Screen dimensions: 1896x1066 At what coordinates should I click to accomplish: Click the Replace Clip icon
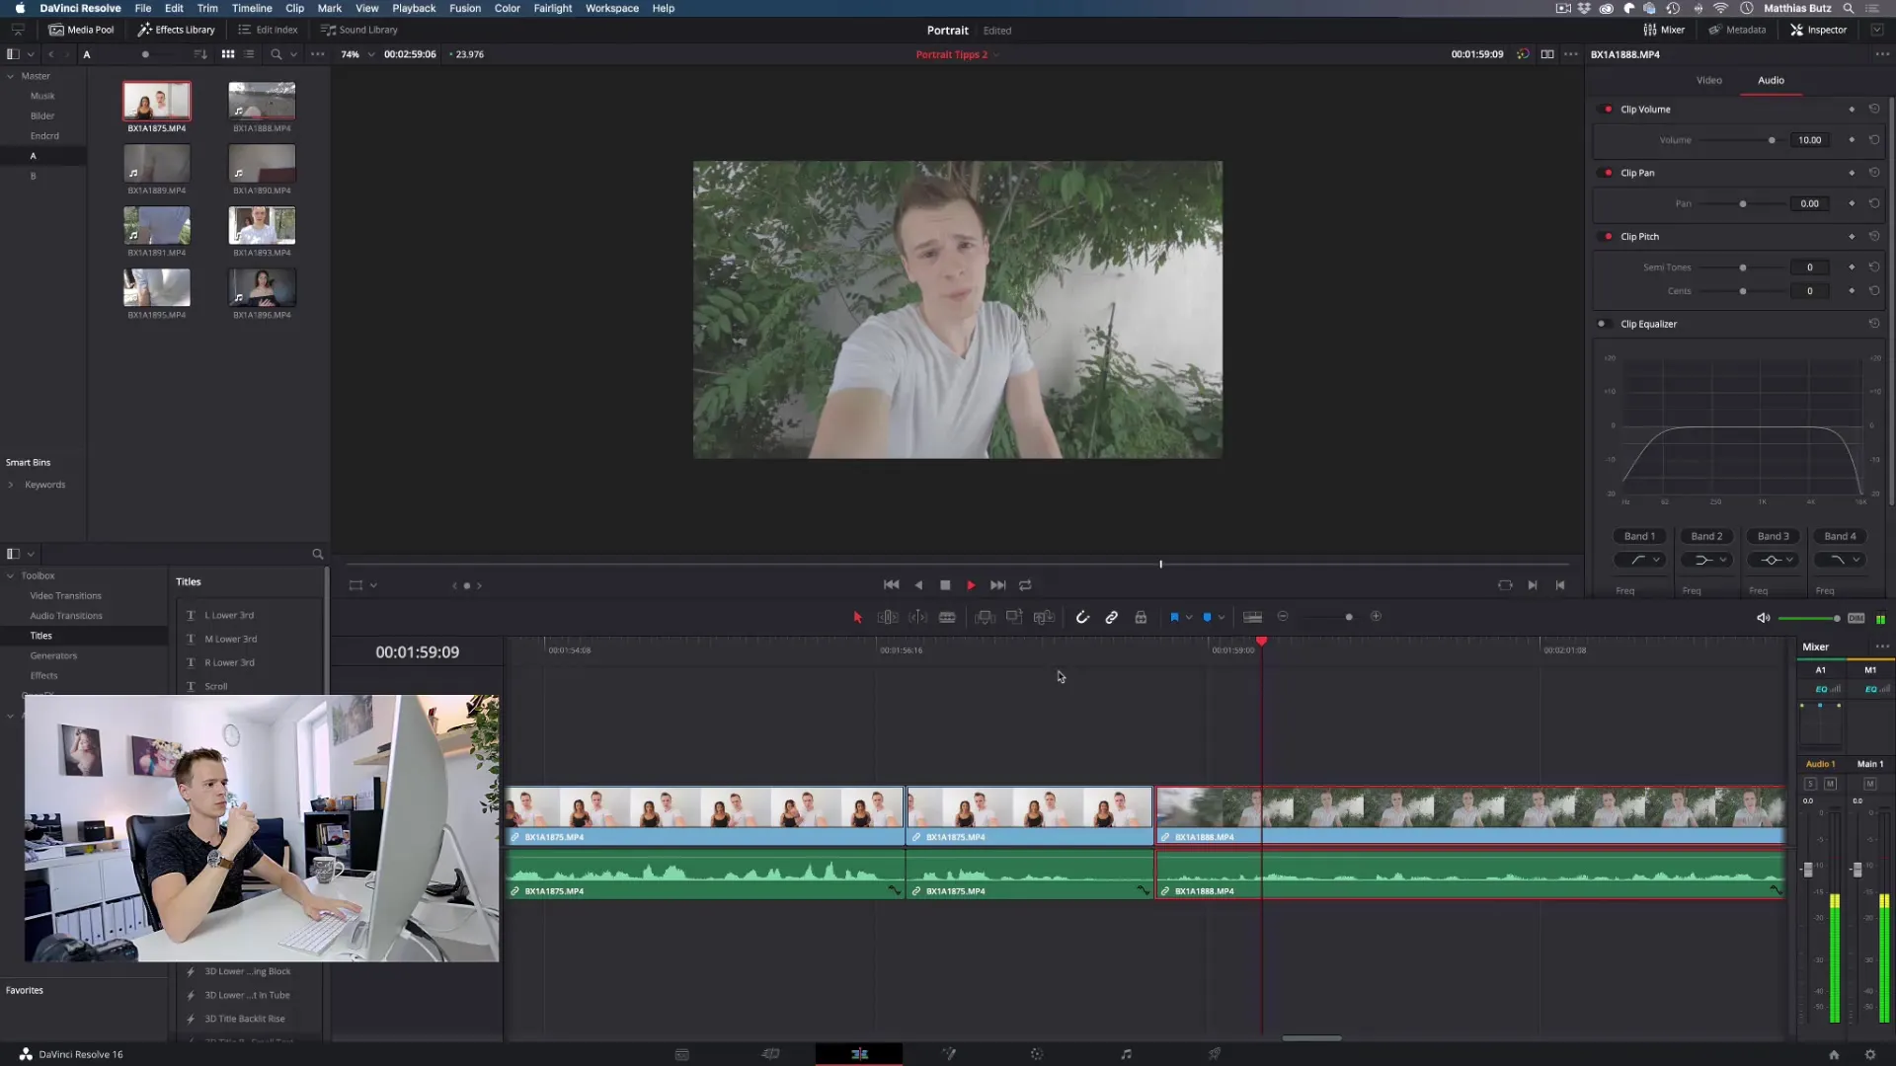[1044, 617]
